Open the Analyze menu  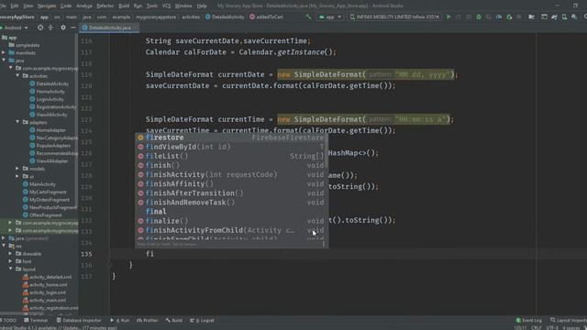(x=84, y=6)
